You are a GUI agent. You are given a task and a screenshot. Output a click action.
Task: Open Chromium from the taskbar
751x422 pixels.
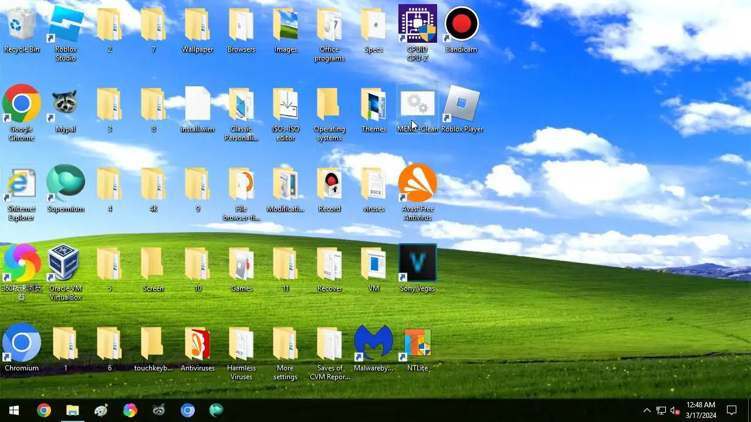(x=187, y=410)
